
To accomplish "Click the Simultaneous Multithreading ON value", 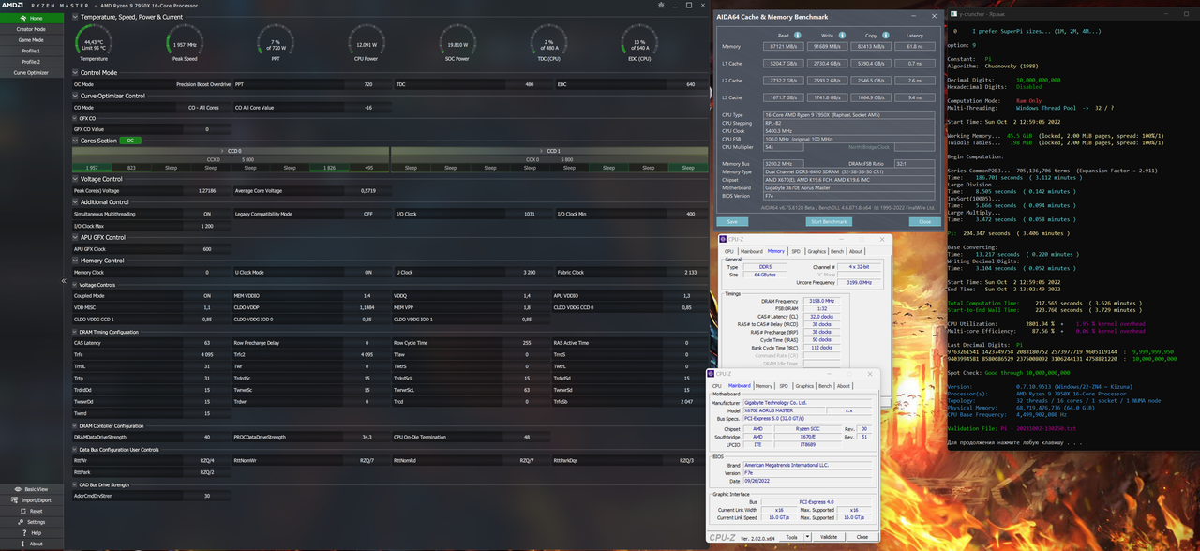I will point(207,214).
